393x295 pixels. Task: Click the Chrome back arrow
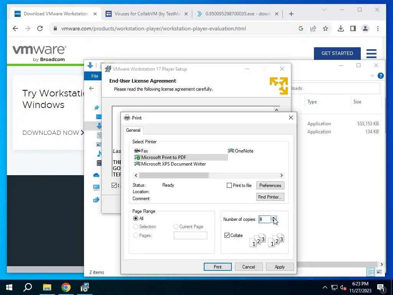[x=15, y=28]
